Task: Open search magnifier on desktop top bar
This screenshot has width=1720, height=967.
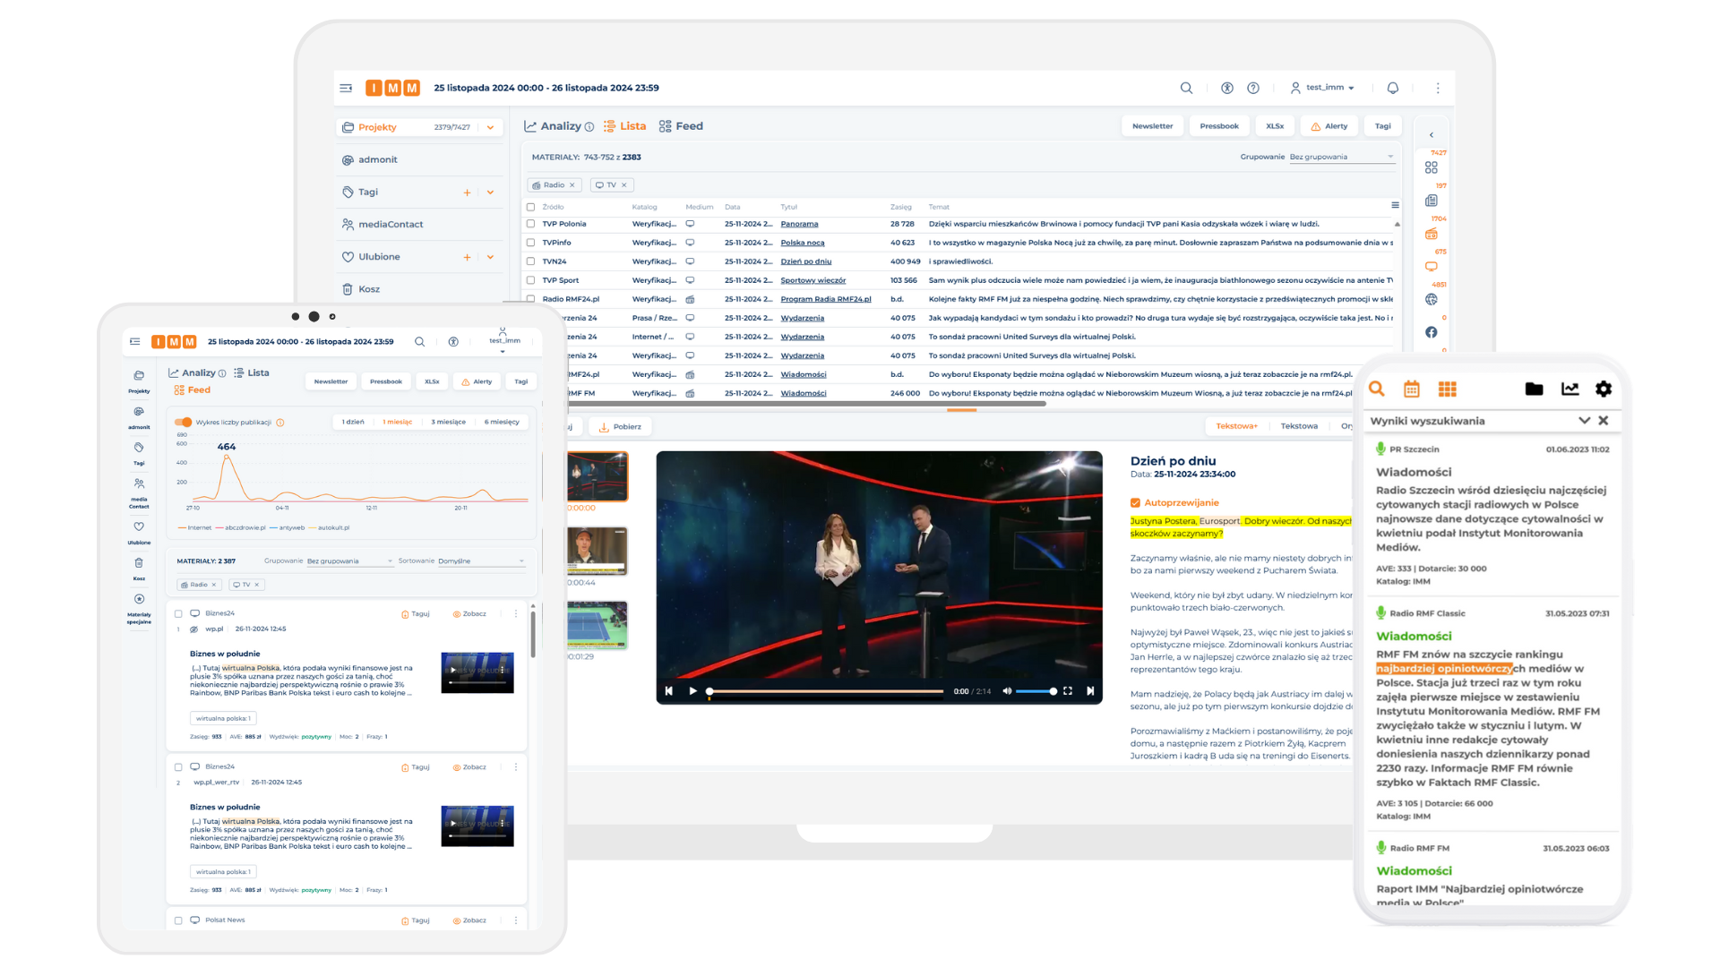Action: pyautogui.click(x=1186, y=88)
